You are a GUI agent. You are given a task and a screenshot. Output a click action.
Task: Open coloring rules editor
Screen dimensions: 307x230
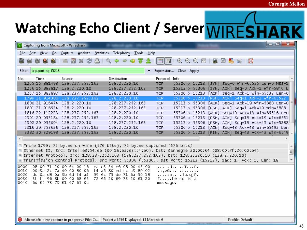click(231, 61)
